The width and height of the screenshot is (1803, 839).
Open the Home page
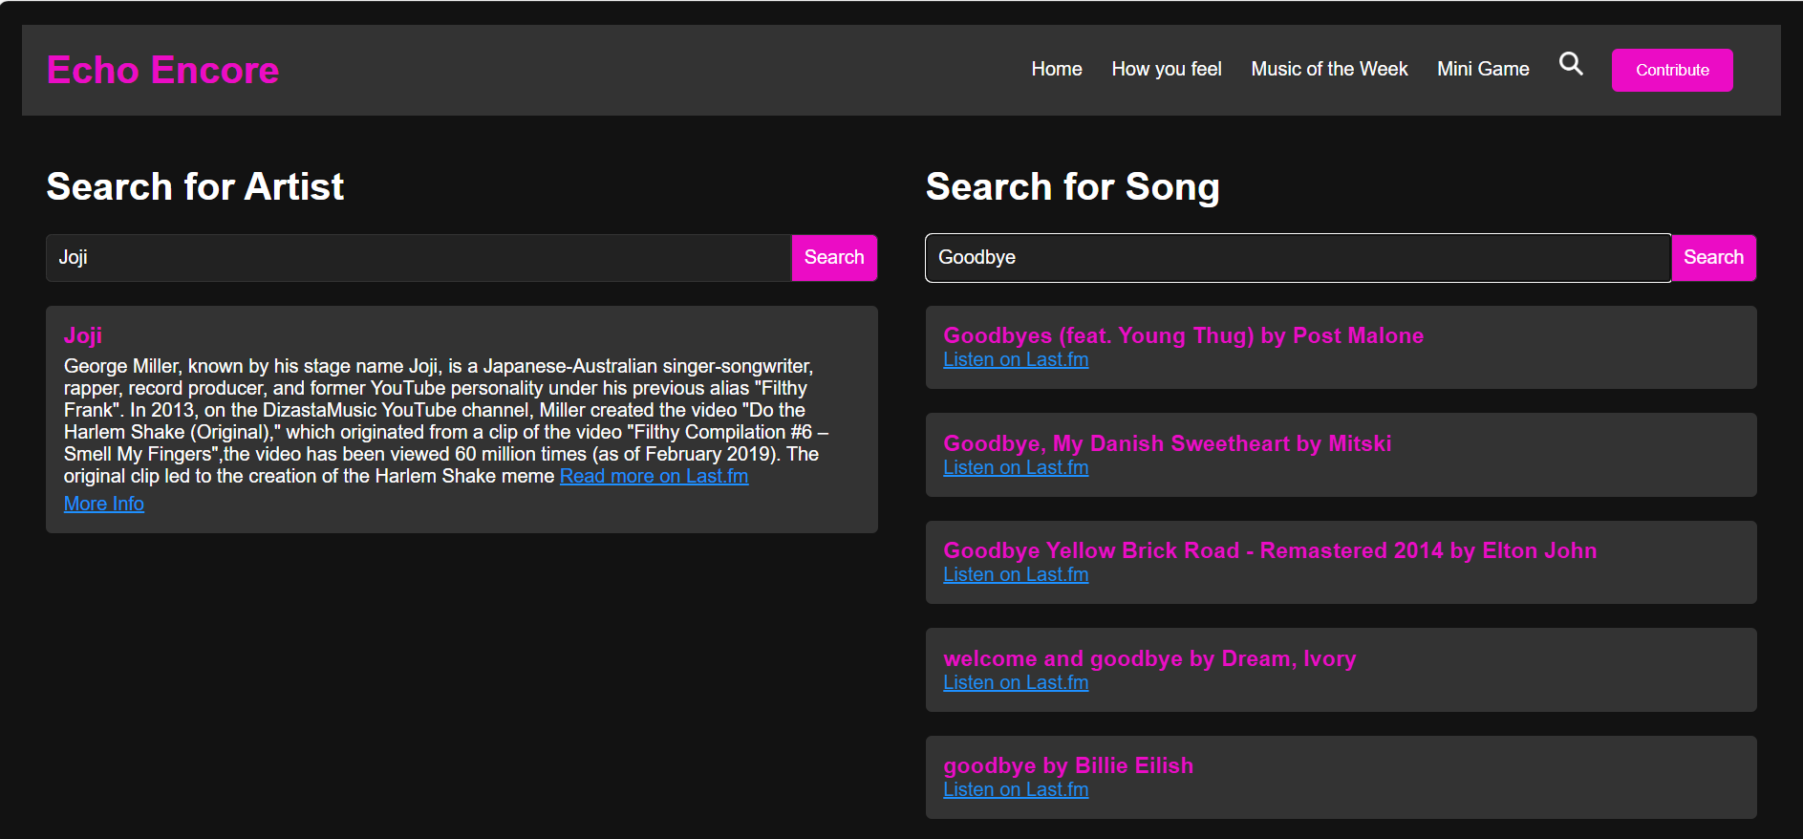[1056, 69]
